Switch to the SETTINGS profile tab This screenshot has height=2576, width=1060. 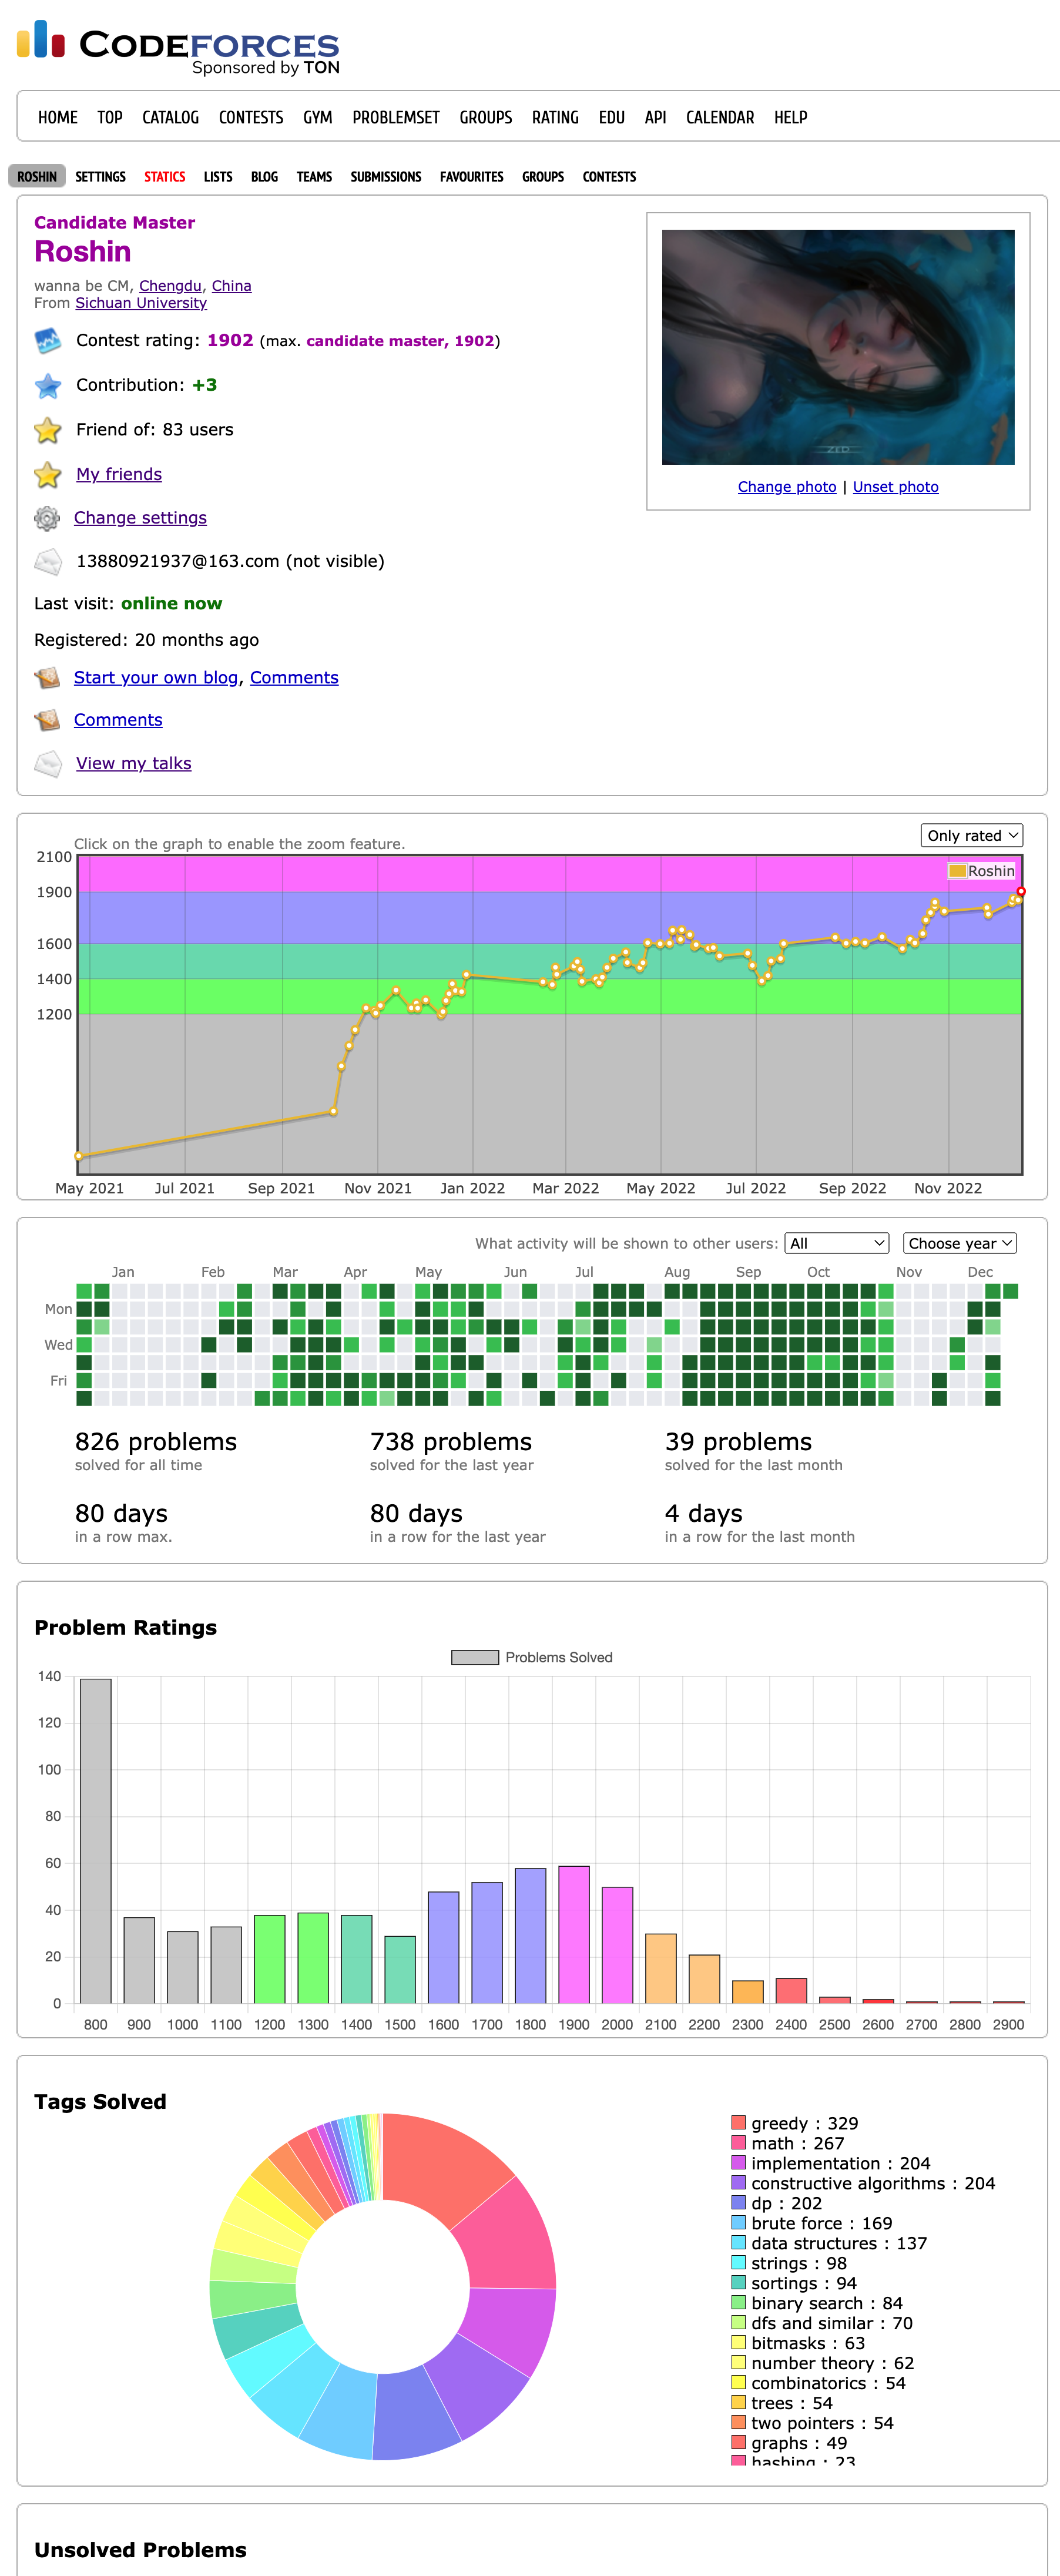(101, 177)
